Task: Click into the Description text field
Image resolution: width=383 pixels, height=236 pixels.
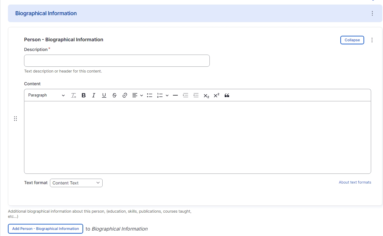Action: point(117,61)
